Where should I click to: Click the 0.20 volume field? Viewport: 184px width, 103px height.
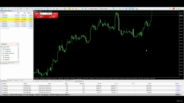coord(46,14)
